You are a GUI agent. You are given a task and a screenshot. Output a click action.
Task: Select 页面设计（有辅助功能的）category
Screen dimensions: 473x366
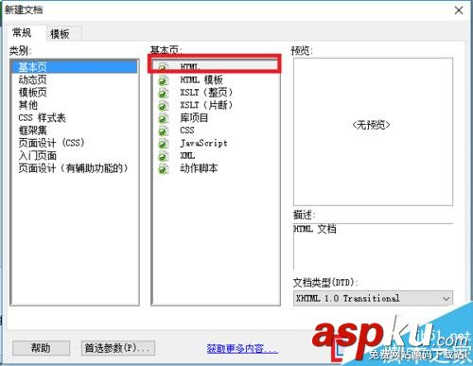coord(74,168)
